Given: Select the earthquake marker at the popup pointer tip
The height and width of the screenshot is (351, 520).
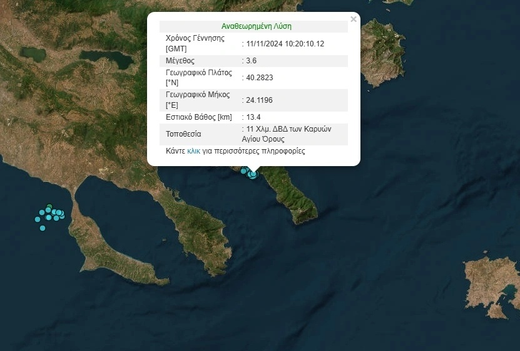Looking at the screenshot, I should (253, 174).
